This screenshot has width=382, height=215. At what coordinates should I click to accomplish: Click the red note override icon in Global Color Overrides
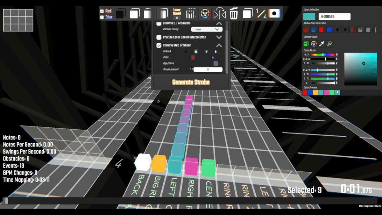[x=306, y=30]
